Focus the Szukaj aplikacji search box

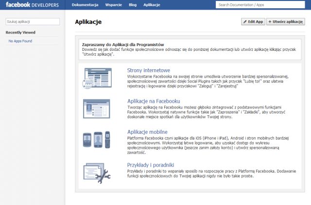(33, 22)
